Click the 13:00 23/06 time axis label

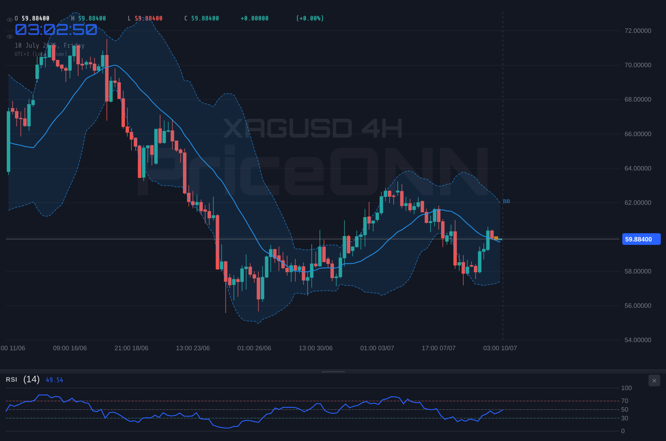click(193, 348)
